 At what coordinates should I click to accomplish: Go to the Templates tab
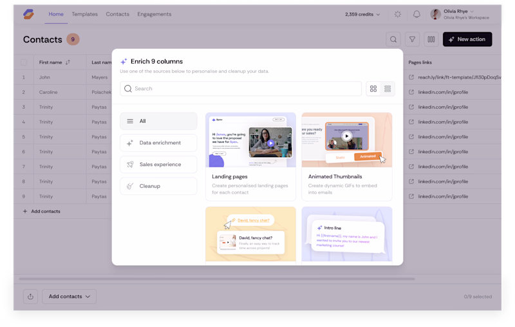click(85, 14)
